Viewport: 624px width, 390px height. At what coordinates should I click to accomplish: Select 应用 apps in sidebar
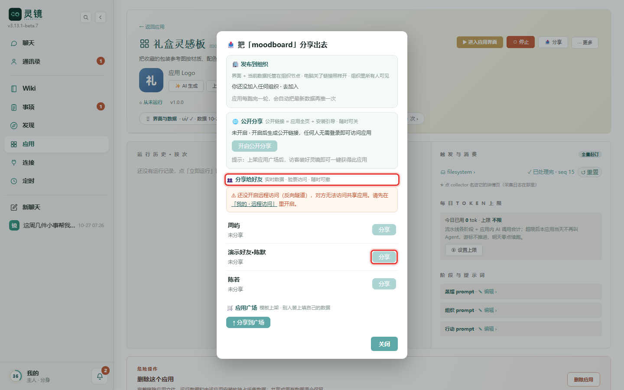(56, 144)
